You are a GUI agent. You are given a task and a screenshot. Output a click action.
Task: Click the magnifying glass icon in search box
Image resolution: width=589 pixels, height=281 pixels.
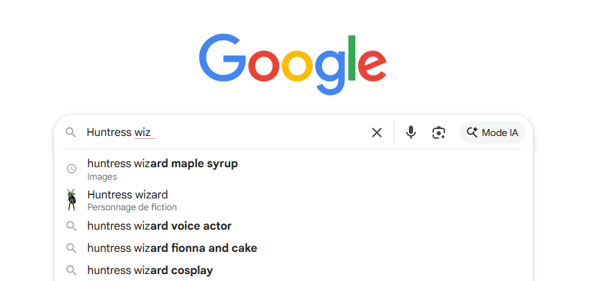coord(70,133)
